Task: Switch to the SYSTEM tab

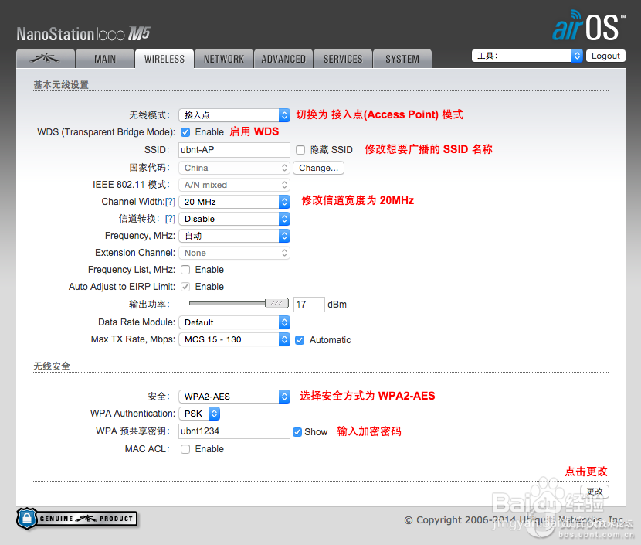Action: click(x=402, y=57)
